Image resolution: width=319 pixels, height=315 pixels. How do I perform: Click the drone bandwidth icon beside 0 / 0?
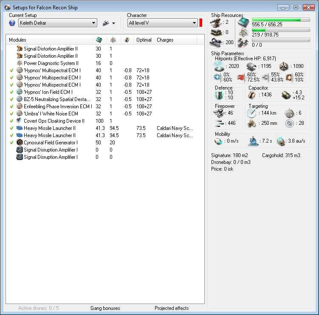tap(243, 43)
